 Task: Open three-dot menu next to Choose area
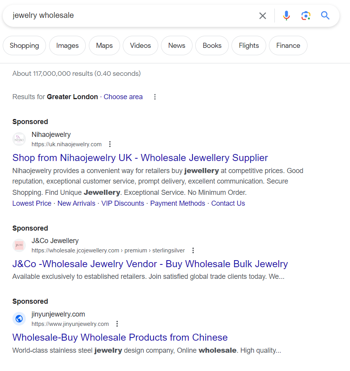(x=155, y=97)
